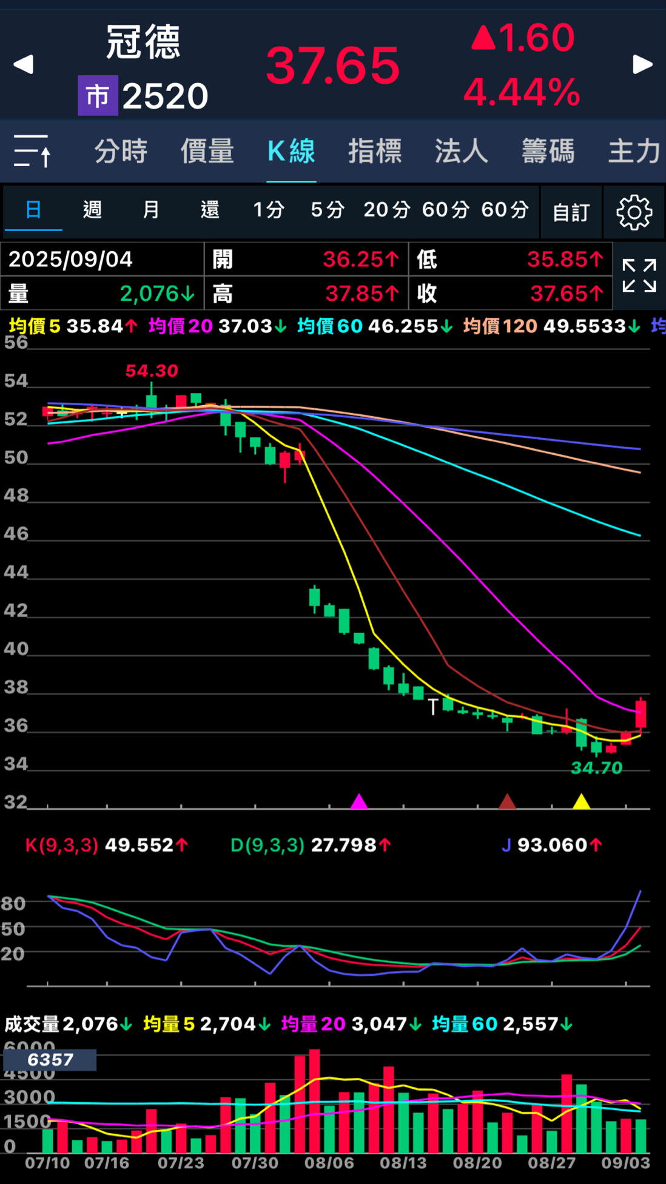Switch to 法人 tab

tap(461, 151)
